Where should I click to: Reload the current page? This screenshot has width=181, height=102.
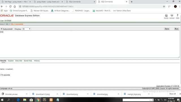(10, 7)
